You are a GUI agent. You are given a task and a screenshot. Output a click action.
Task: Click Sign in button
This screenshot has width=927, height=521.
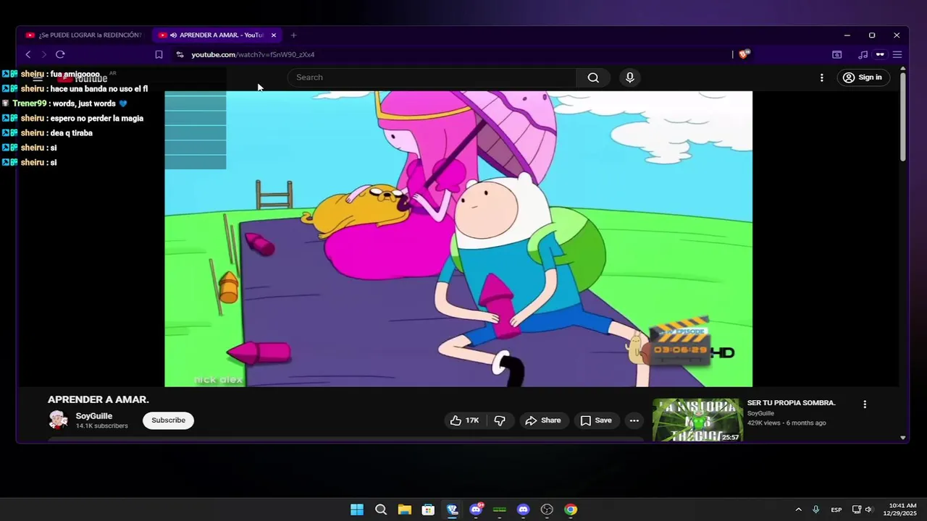click(863, 77)
